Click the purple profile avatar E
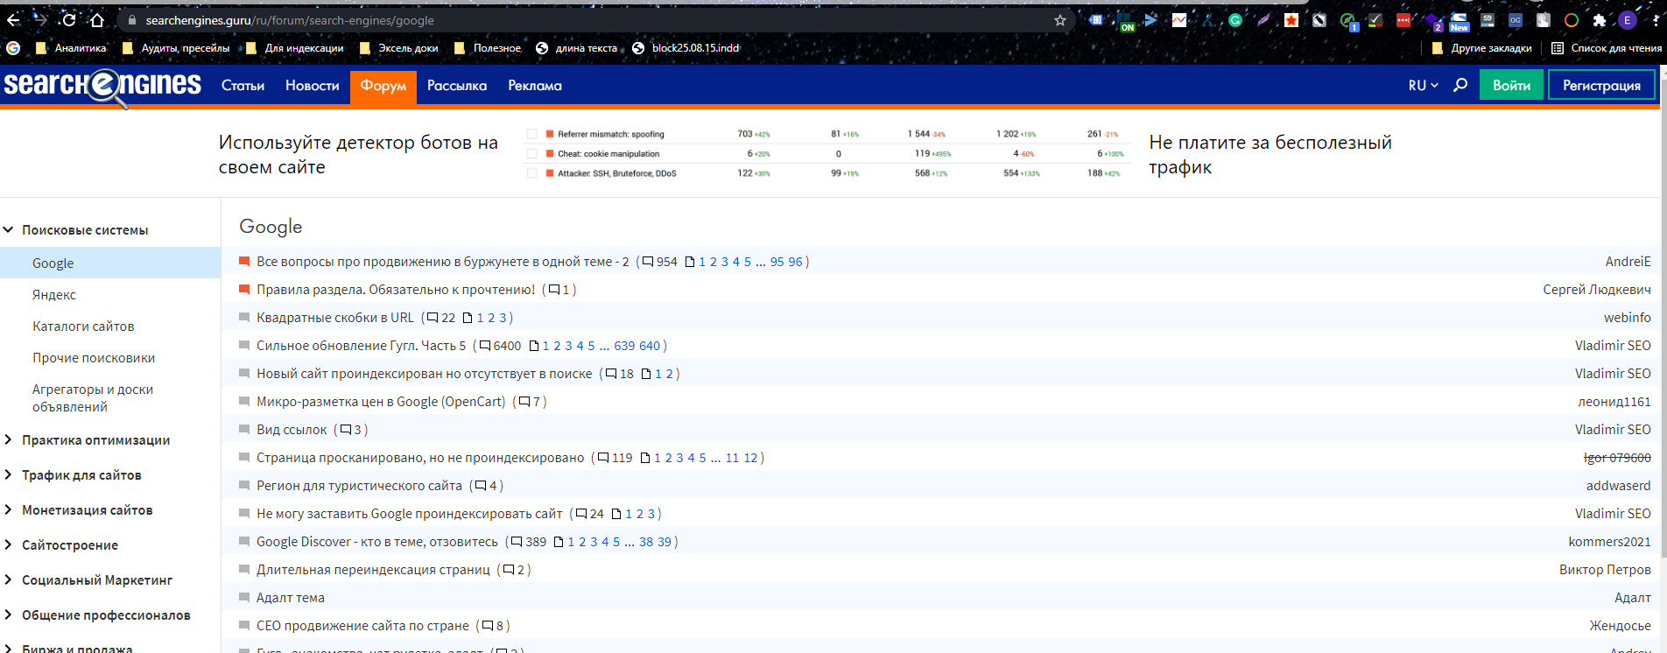 click(1628, 20)
